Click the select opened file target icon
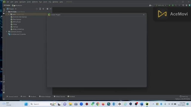This screenshot has width=191, height=107. click(37, 9)
